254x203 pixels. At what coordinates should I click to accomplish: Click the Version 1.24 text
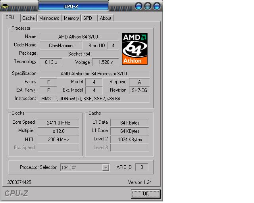pyautogui.click(x=140, y=182)
